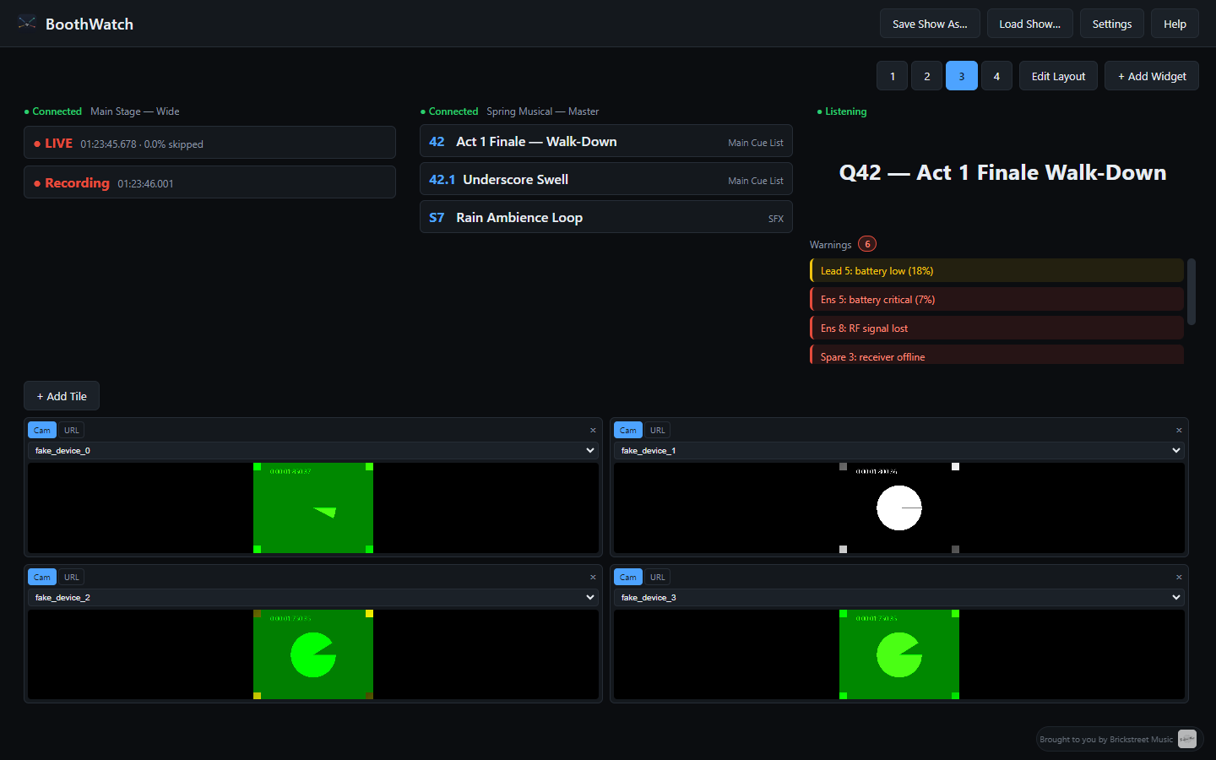
Task: Click warning Lead 5: battery low (18%)
Action: 996,270
